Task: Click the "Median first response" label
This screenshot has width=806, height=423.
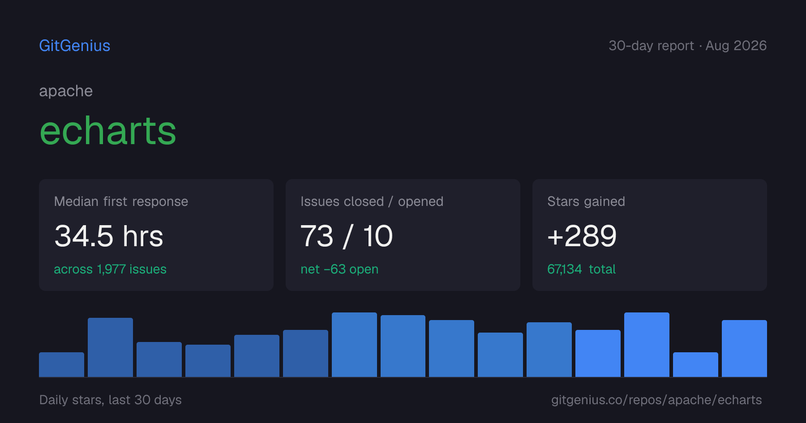Action: [121, 201]
